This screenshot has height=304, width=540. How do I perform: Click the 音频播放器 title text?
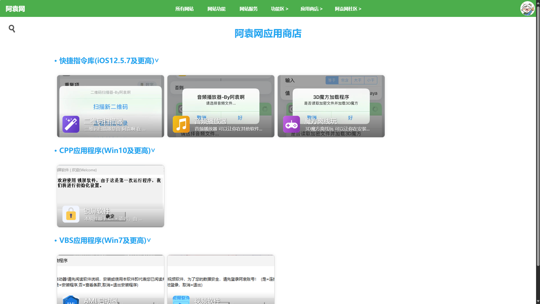click(x=210, y=121)
